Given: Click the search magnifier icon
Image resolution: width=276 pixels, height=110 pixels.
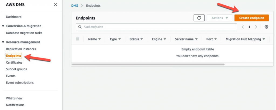Looking at the screenshot, I should click(80, 27).
